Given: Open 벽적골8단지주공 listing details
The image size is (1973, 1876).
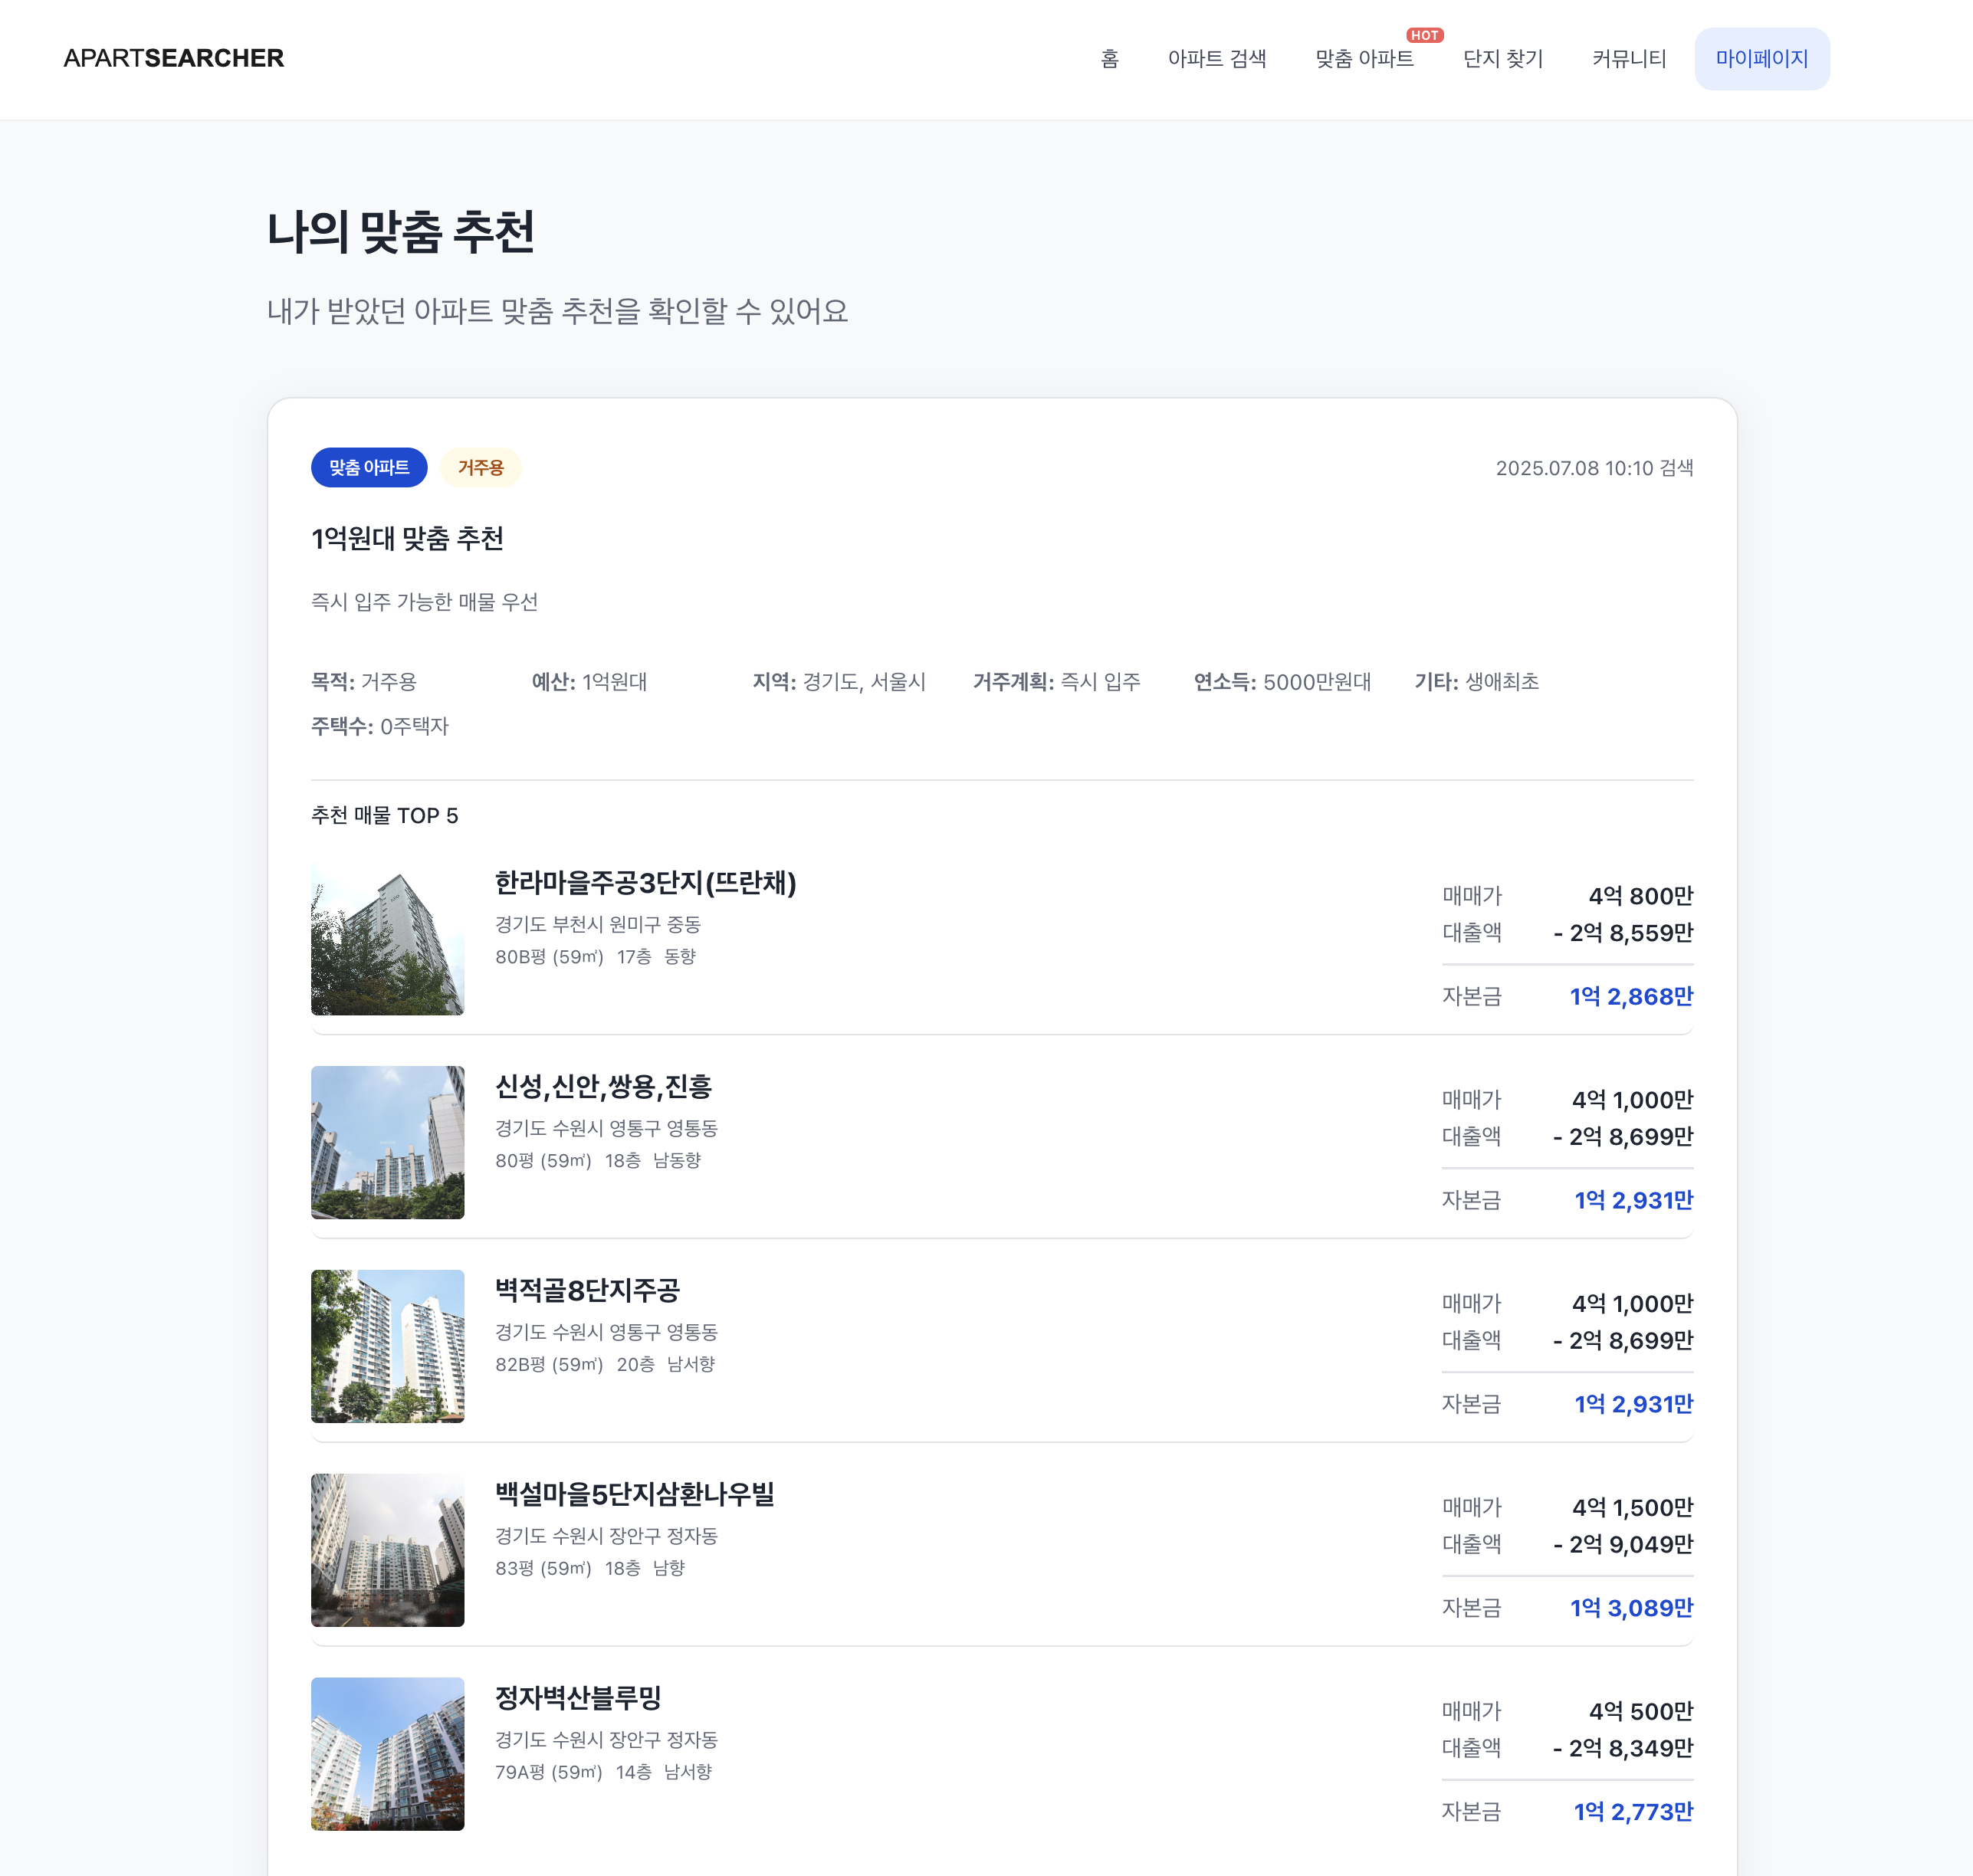Looking at the screenshot, I should click(x=588, y=1291).
